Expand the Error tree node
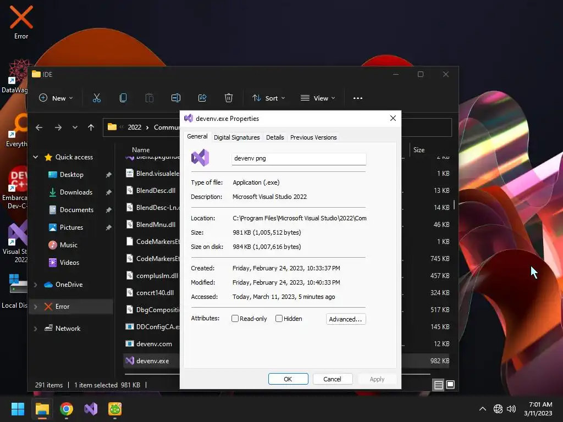 click(x=36, y=307)
